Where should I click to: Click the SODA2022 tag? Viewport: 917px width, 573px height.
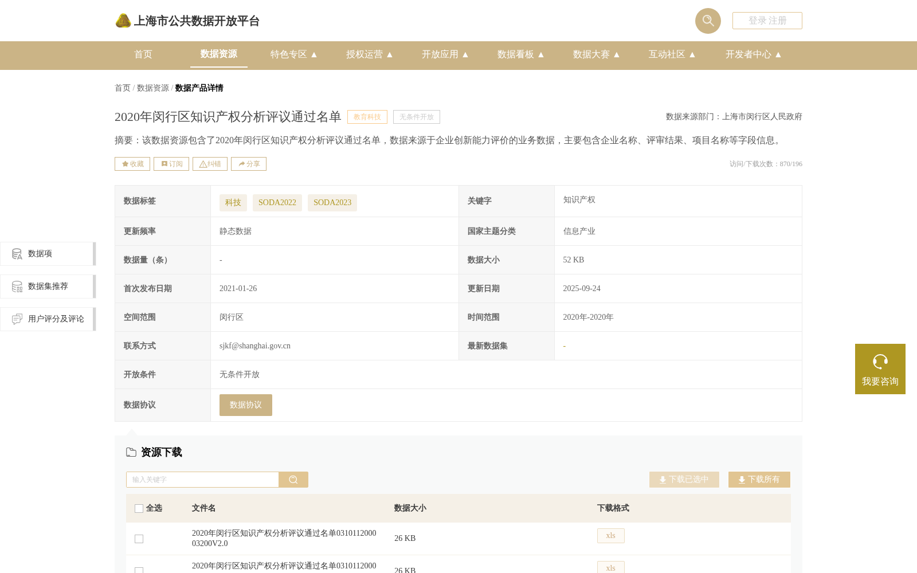(x=277, y=203)
